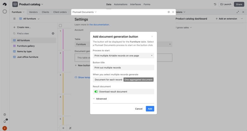
Task: Open the extensions header dropdown chevron
Action: coord(184,12)
